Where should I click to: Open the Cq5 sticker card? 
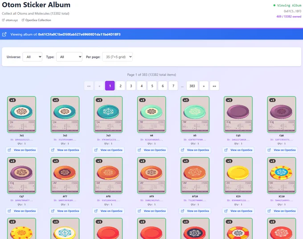pos(238,115)
